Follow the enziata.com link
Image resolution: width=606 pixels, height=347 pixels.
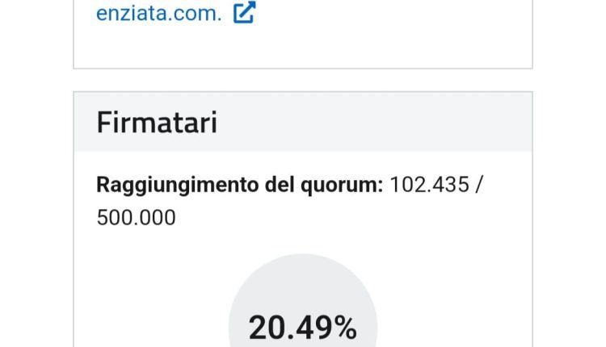158,14
